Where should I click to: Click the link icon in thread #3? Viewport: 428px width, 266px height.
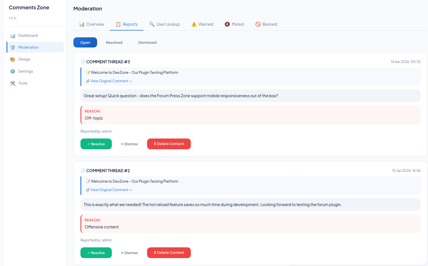point(88,81)
